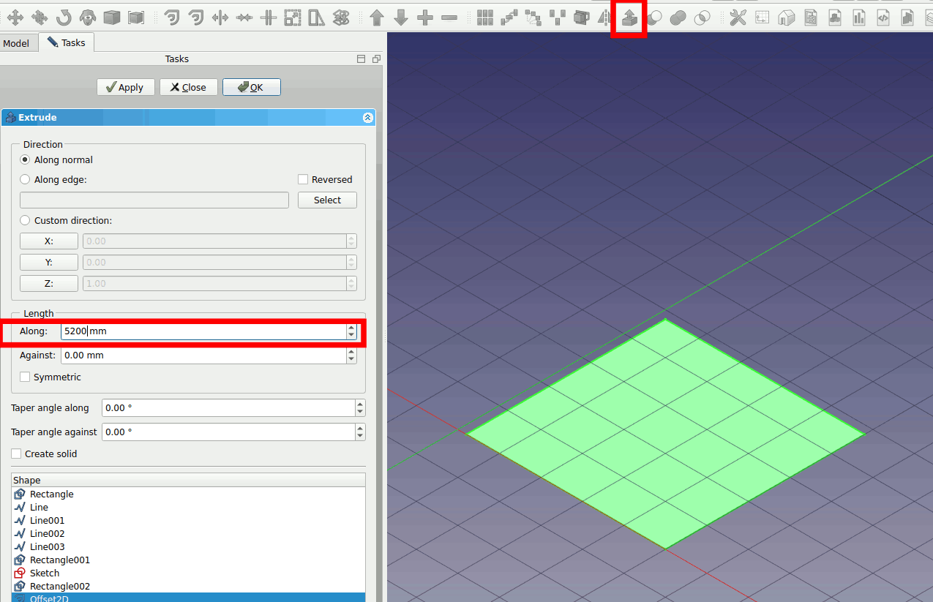The image size is (933, 602).
Task: Switch to the Model tab
Action: (16, 44)
